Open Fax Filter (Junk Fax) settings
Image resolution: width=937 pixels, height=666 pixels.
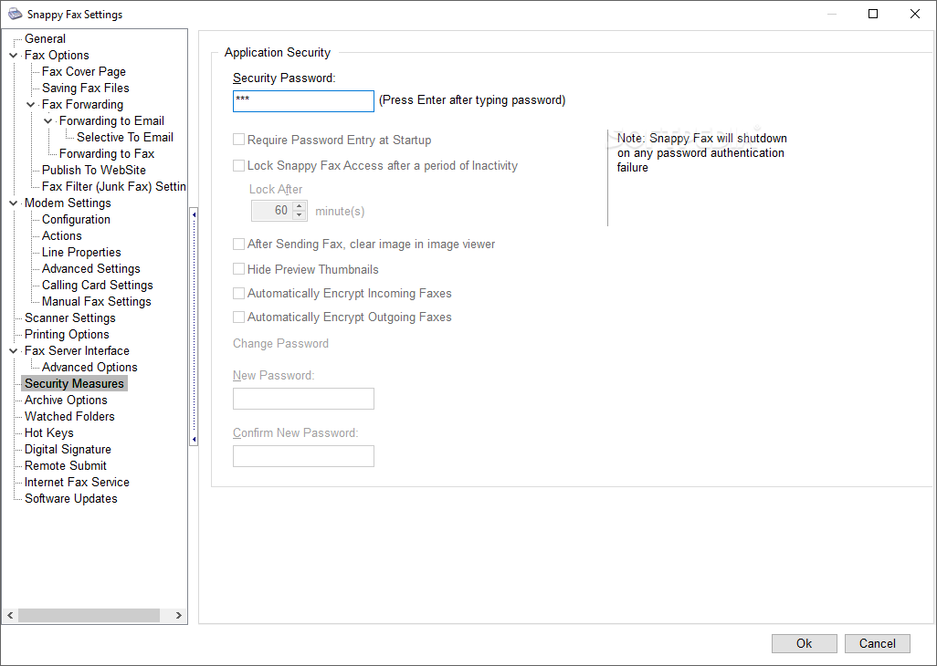[x=113, y=186]
